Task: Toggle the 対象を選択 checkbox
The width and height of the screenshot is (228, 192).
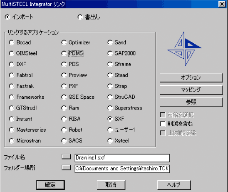Action: (x=163, y=115)
